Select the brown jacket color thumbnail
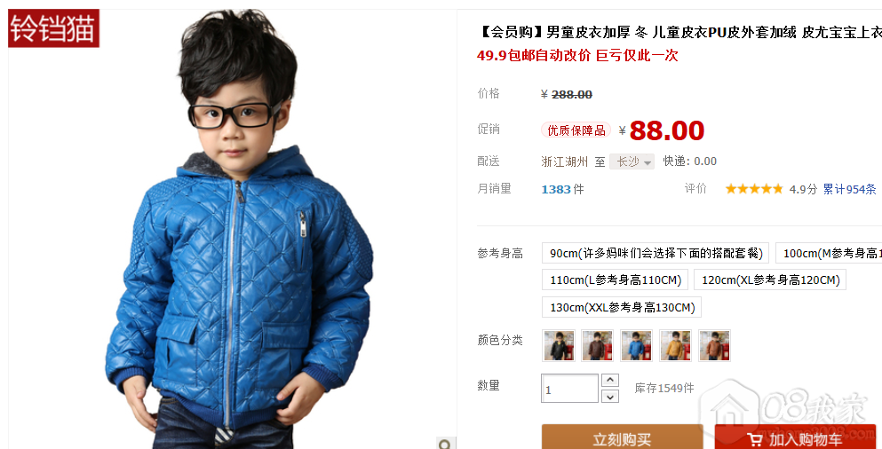 598,345
